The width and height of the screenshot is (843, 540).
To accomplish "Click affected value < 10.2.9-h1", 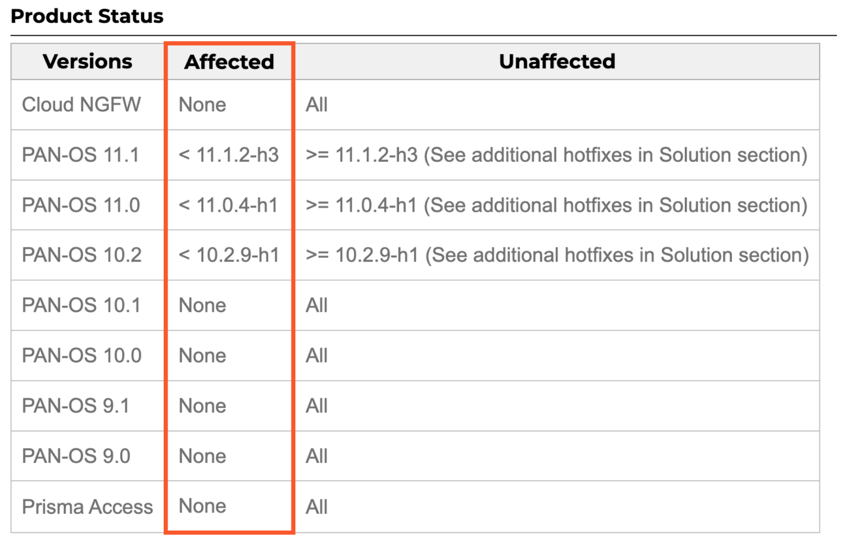I will pyautogui.click(x=229, y=255).
